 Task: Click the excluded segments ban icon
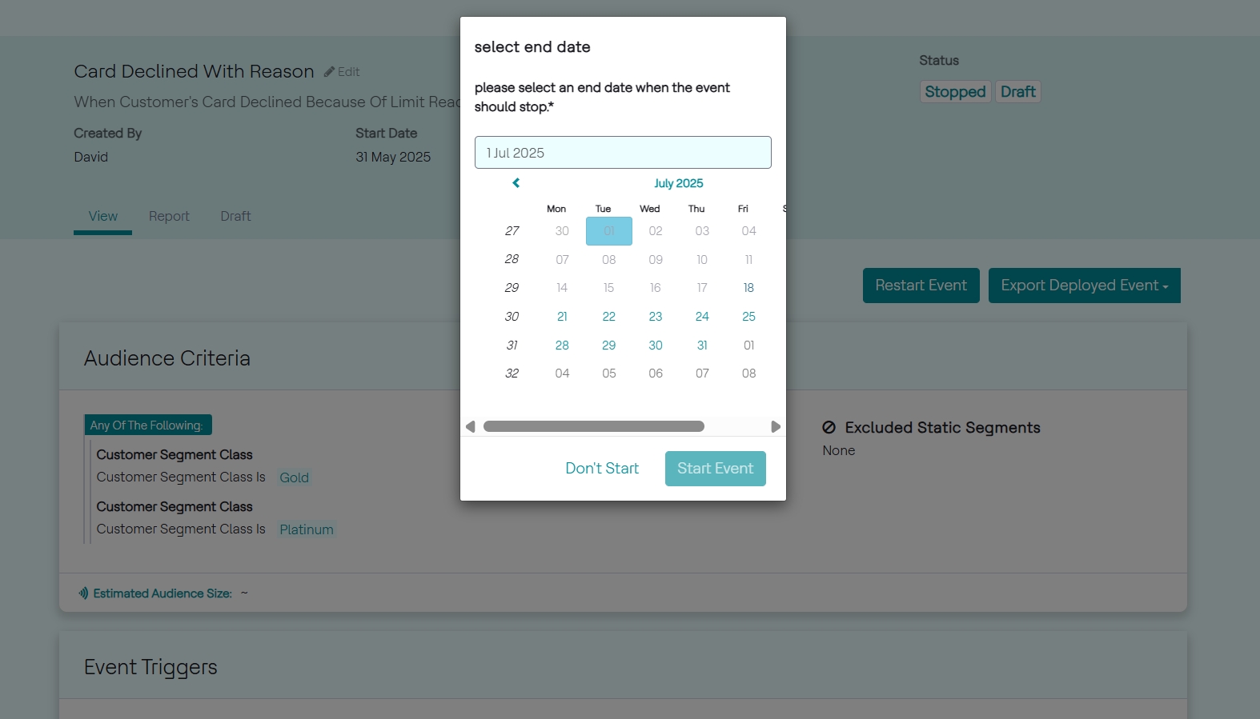pyautogui.click(x=829, y=428)
